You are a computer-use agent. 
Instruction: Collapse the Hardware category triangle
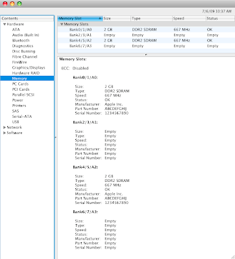pos(5,24)
